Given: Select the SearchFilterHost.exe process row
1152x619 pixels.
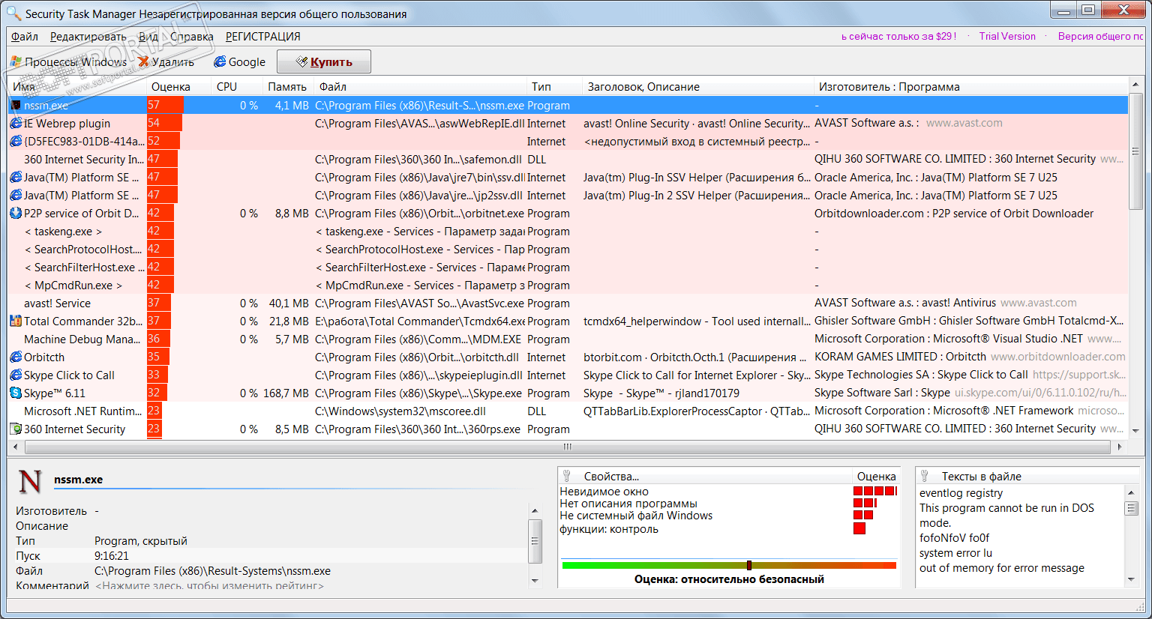Looking at the screenshot, I should [568, 268].
